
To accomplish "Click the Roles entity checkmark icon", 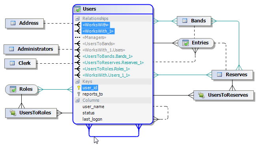I will (x=13, y=89).
